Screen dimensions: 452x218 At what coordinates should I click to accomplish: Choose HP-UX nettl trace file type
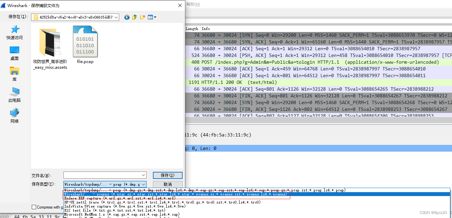click(257, 202)
